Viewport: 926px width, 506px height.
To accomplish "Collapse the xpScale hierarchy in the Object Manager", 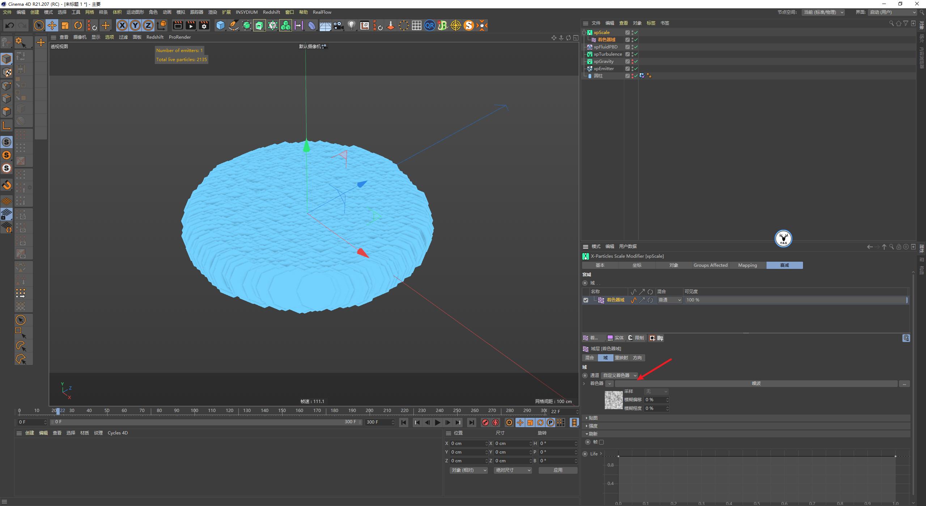I will [x=585, y=32].
